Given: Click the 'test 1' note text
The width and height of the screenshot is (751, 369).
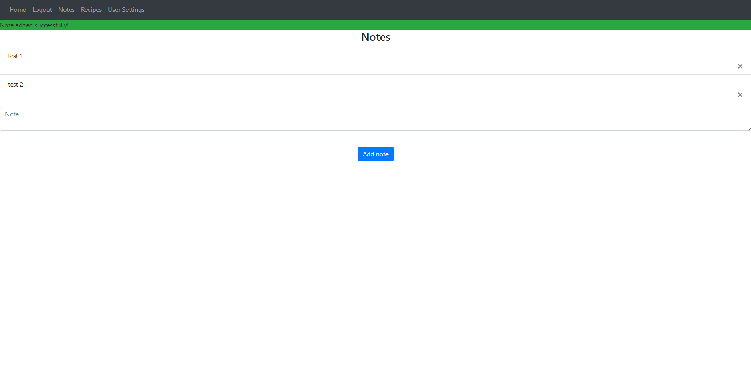Looking at the screenshot, I should click(15, 56).
